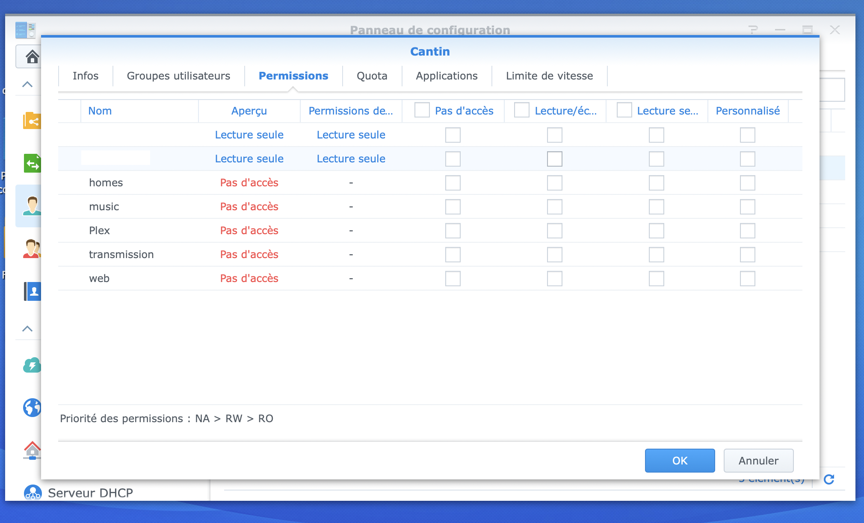Viewport: 864px width, 523px height.
Task: Check Lecture/écriture for the music folder
Action: [554, 207]
